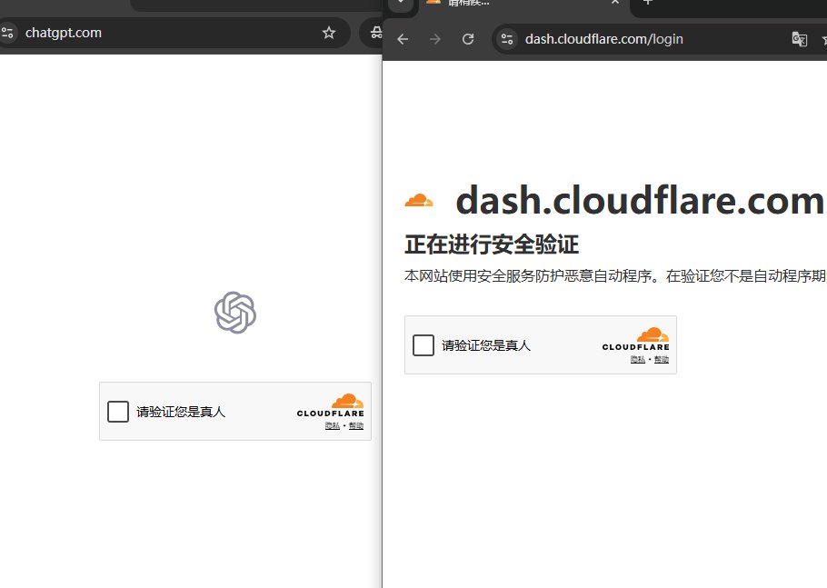827x588 pixels.
Task: Click the 请验证您是真人 label on chatgpt.com
Action: pos(180,412)
